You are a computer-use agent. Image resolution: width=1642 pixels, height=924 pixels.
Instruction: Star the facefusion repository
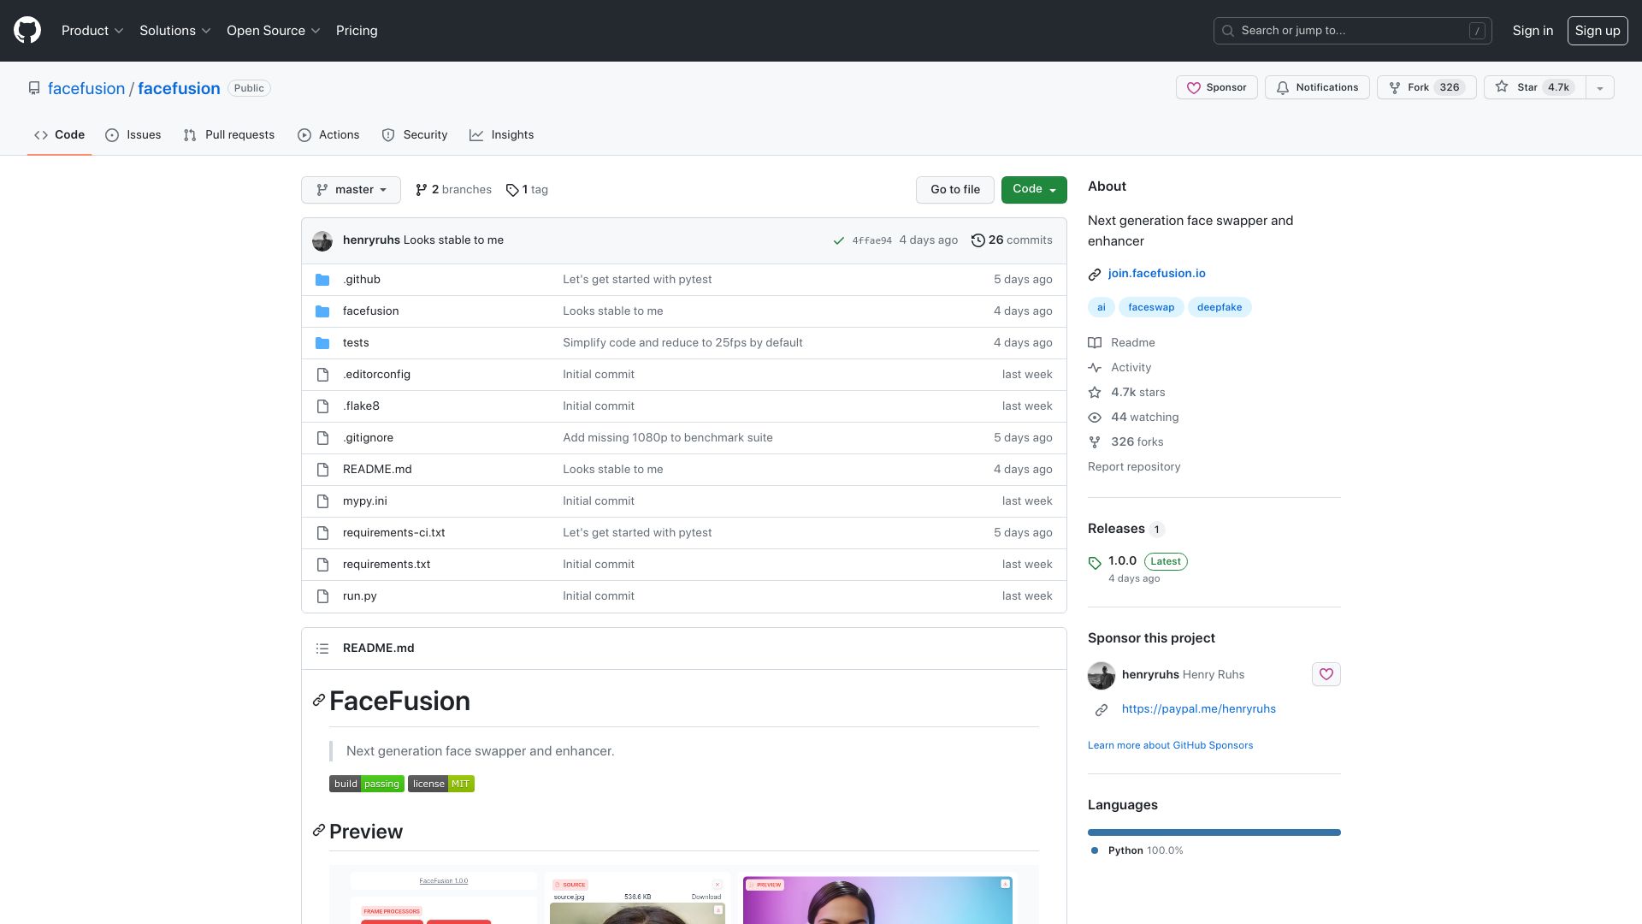tap(1534, 87)
